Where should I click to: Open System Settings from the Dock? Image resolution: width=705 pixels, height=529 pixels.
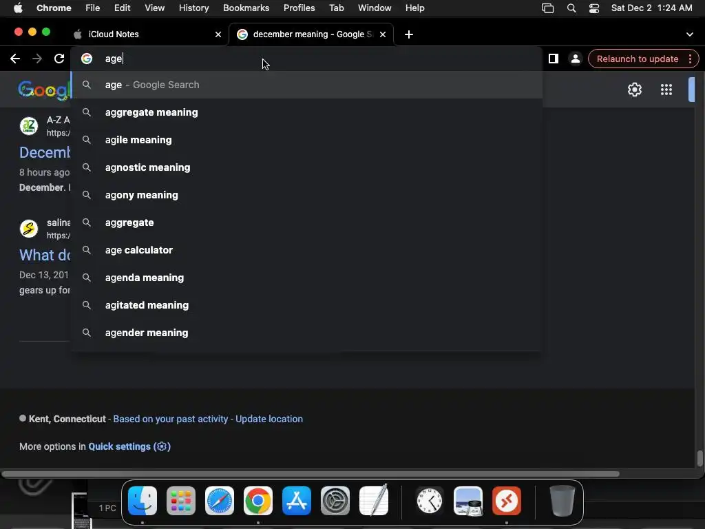(335, 501)
